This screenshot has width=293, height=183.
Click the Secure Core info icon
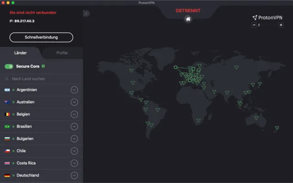[43, 66]
